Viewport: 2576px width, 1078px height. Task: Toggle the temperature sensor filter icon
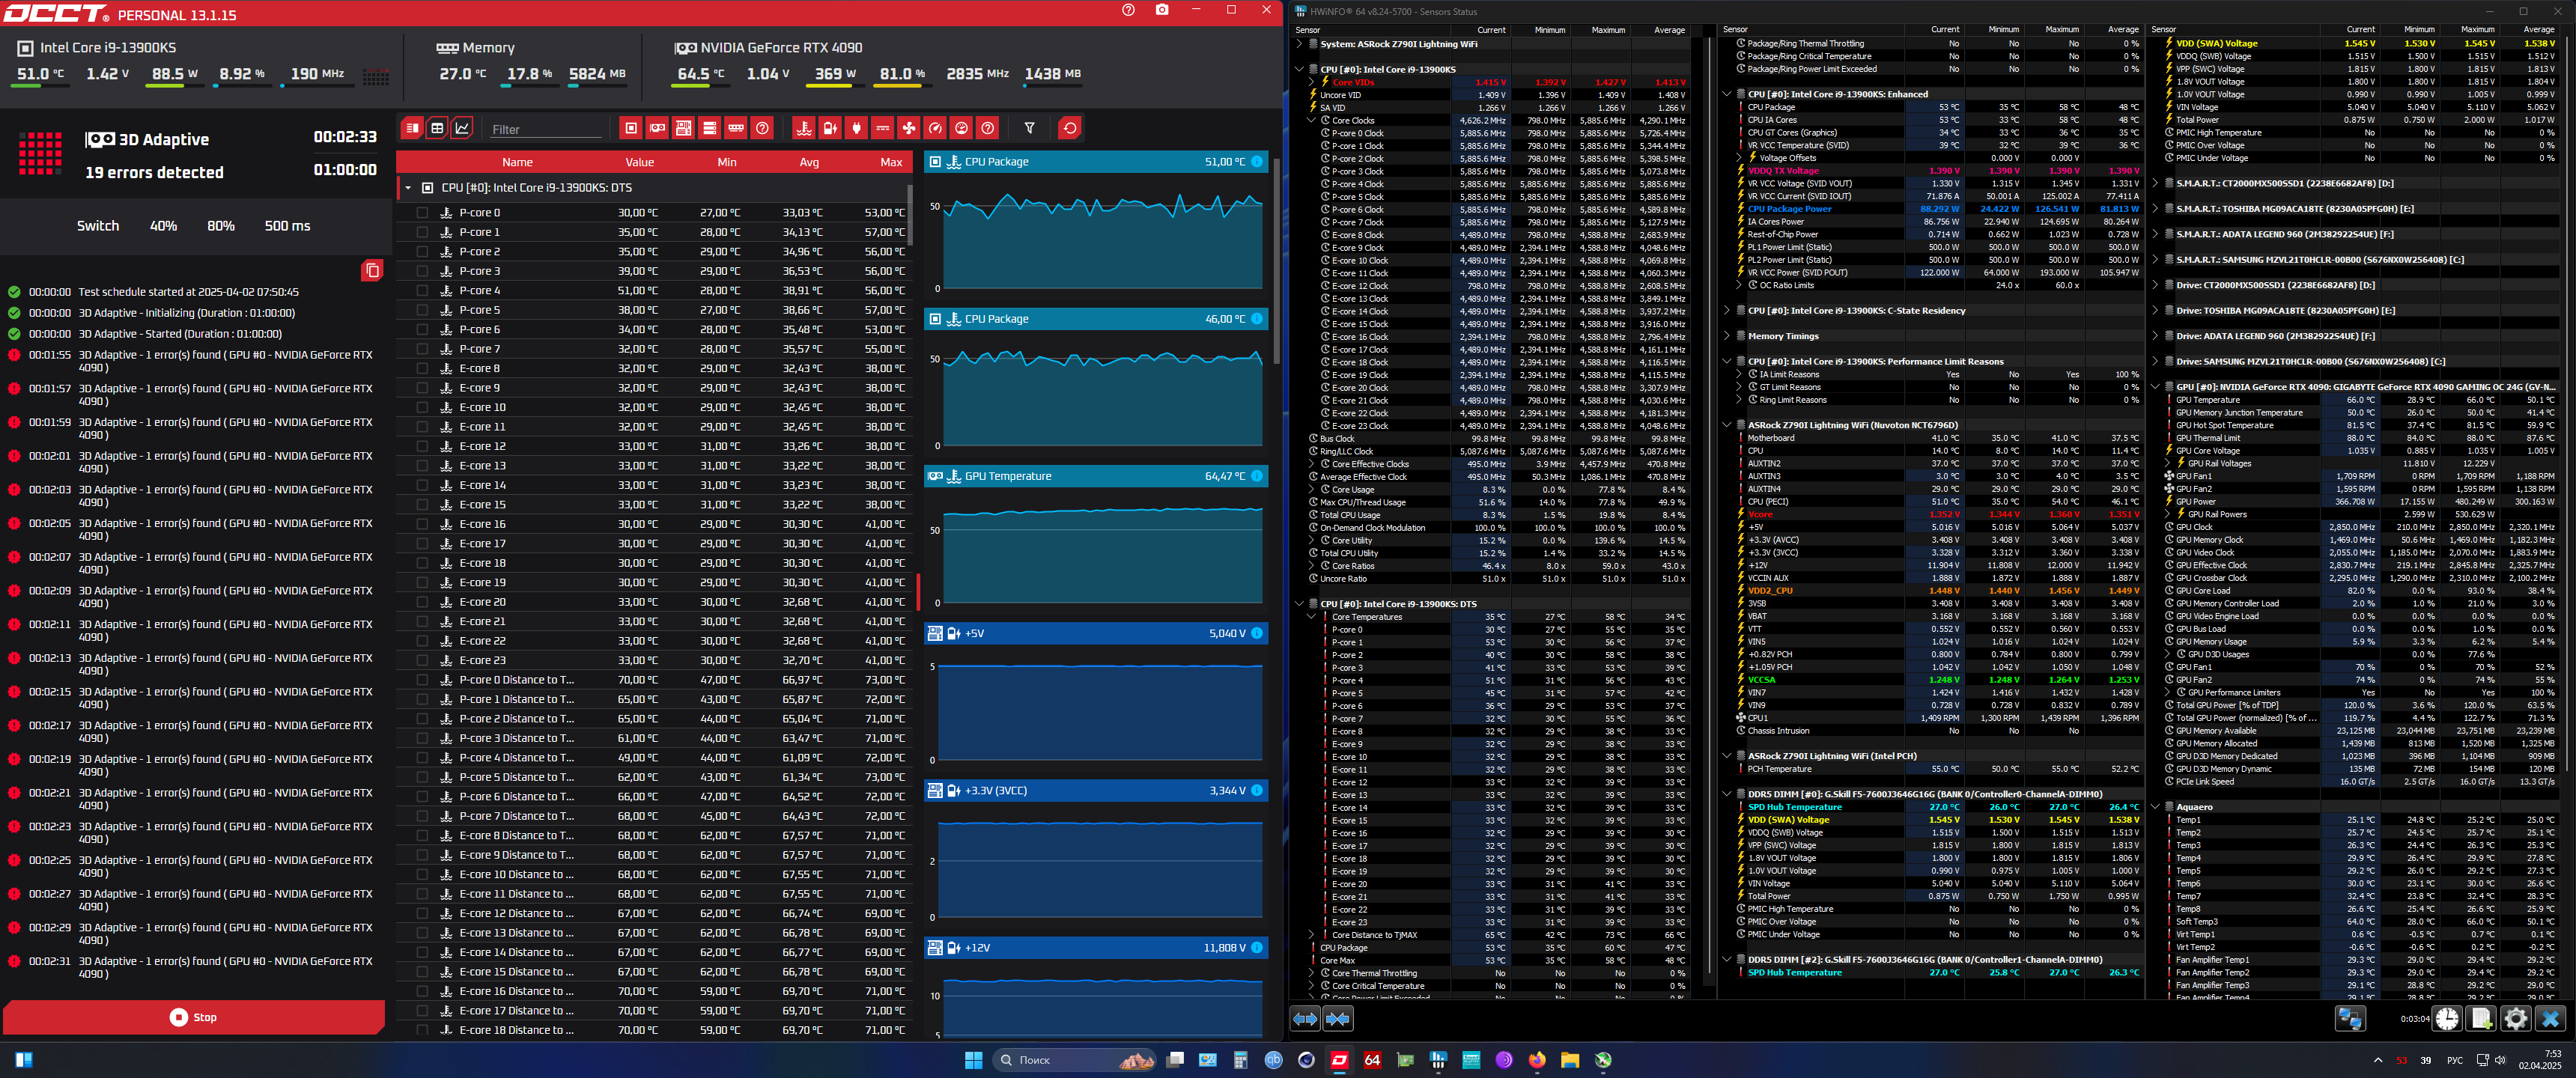804,128
